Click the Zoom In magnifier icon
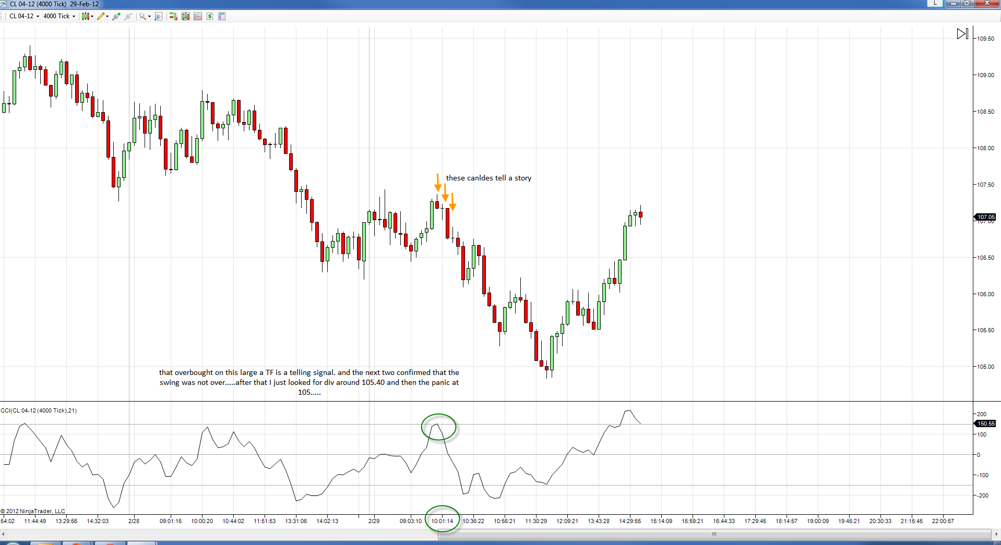Viewport: 1001px width, 545px height. [x=116, y=16]
